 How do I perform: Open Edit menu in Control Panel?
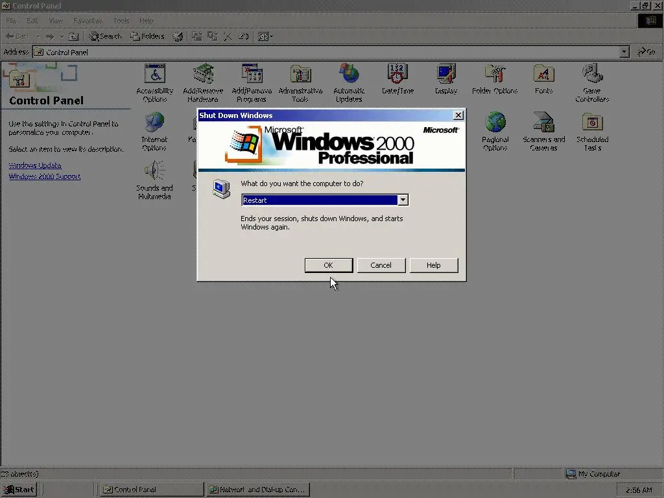point(32,20)
